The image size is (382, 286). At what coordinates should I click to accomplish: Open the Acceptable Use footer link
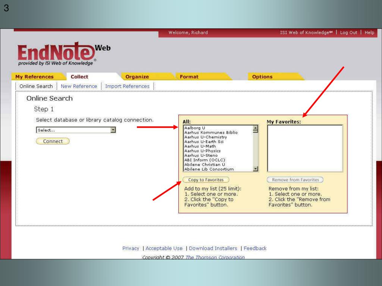pos(164,248)
